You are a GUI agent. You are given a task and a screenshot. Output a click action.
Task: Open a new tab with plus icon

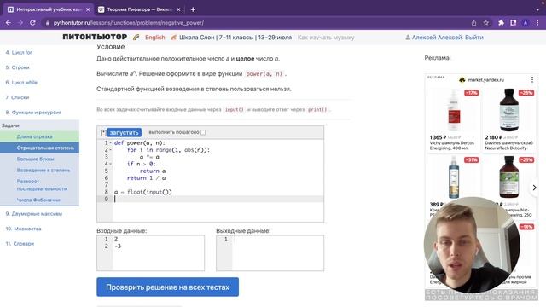pyautogui.click(x=193, y=9)
